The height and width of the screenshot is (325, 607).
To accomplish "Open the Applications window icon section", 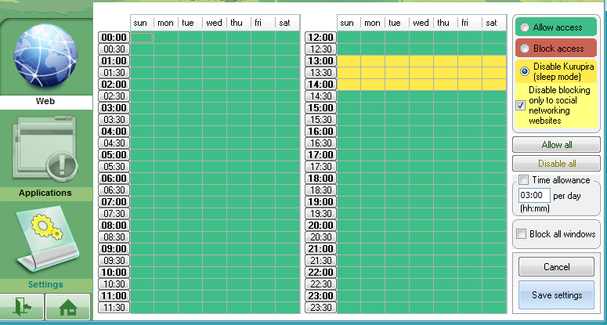I will pos(45,150).
